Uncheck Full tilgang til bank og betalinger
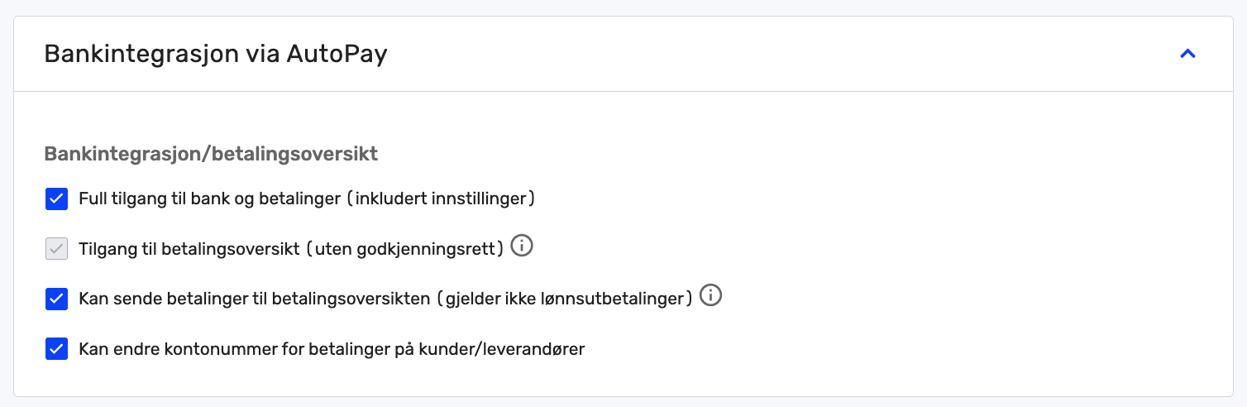Image resolution: width=1247 pixels, height=407 pixels. click(x=56, y=199)
